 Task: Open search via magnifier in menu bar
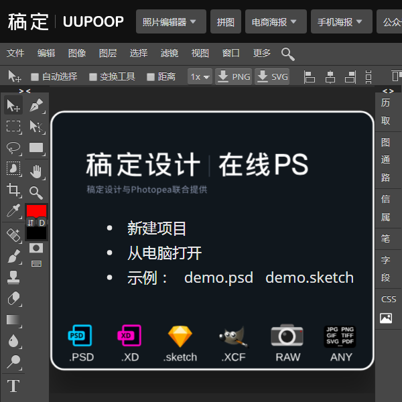click(x=287, y=54)
